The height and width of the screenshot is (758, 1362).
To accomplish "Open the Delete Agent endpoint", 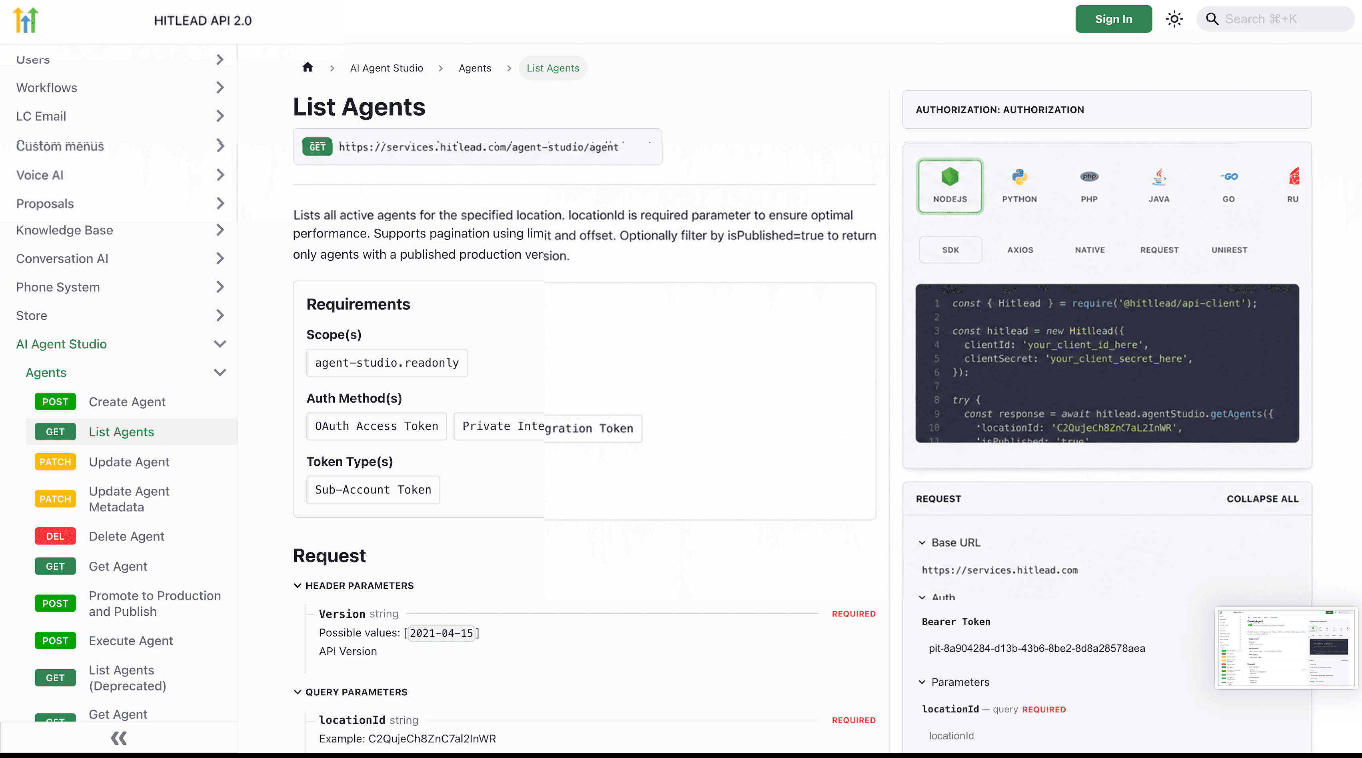I will pyautogui.click(x=126, y=536).
